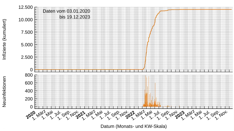234x131 pixels.
Task: Click the right end of the cumulative line
Action: [232, 9]
